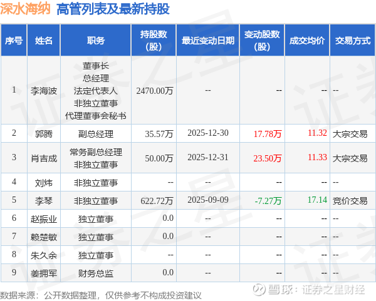Click the 0.0 holding for 赖楚敏
The height and width of the screenshot is (301, 376).
pyautogui.click(x=168, y=237)
